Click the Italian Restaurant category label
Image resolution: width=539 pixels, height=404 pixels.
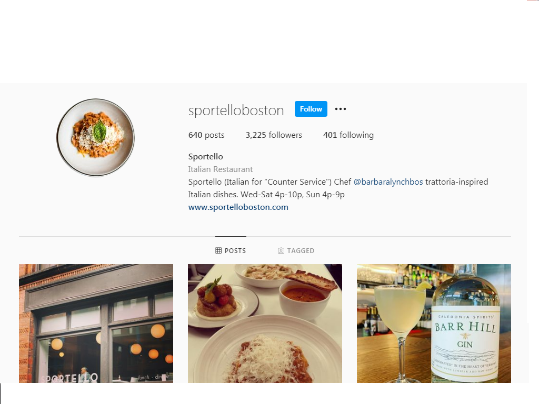tap(221, 169)
